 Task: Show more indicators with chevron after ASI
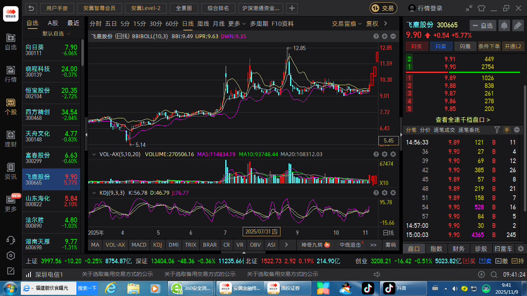point(286,244)
